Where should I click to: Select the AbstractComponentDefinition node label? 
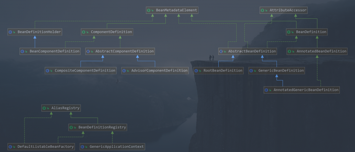click(x=124, y=51)
